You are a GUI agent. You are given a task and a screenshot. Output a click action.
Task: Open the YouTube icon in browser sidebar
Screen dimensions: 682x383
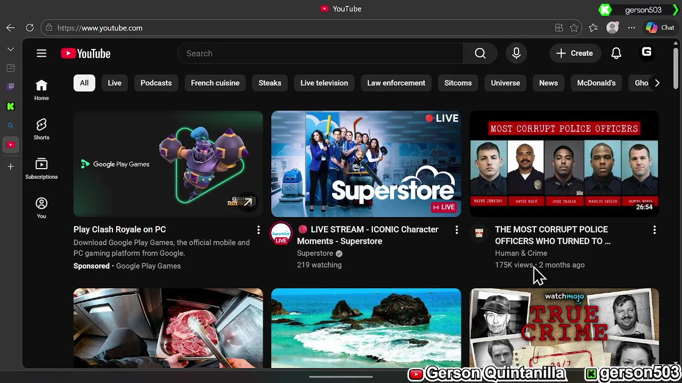[11, 145]
